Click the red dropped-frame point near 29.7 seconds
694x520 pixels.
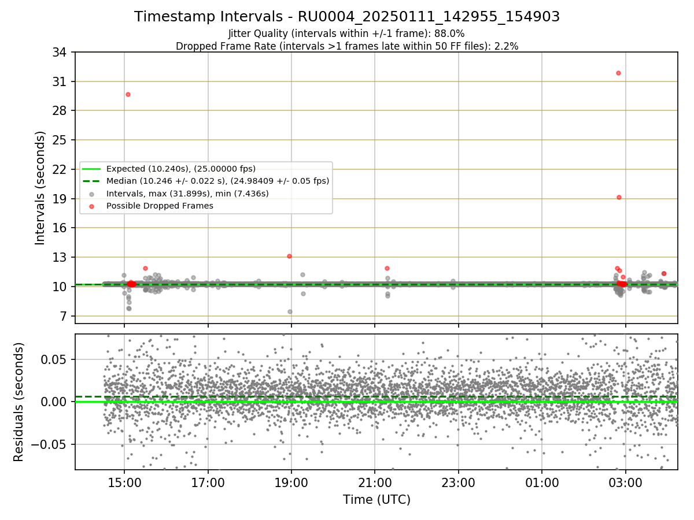point(128,94)
